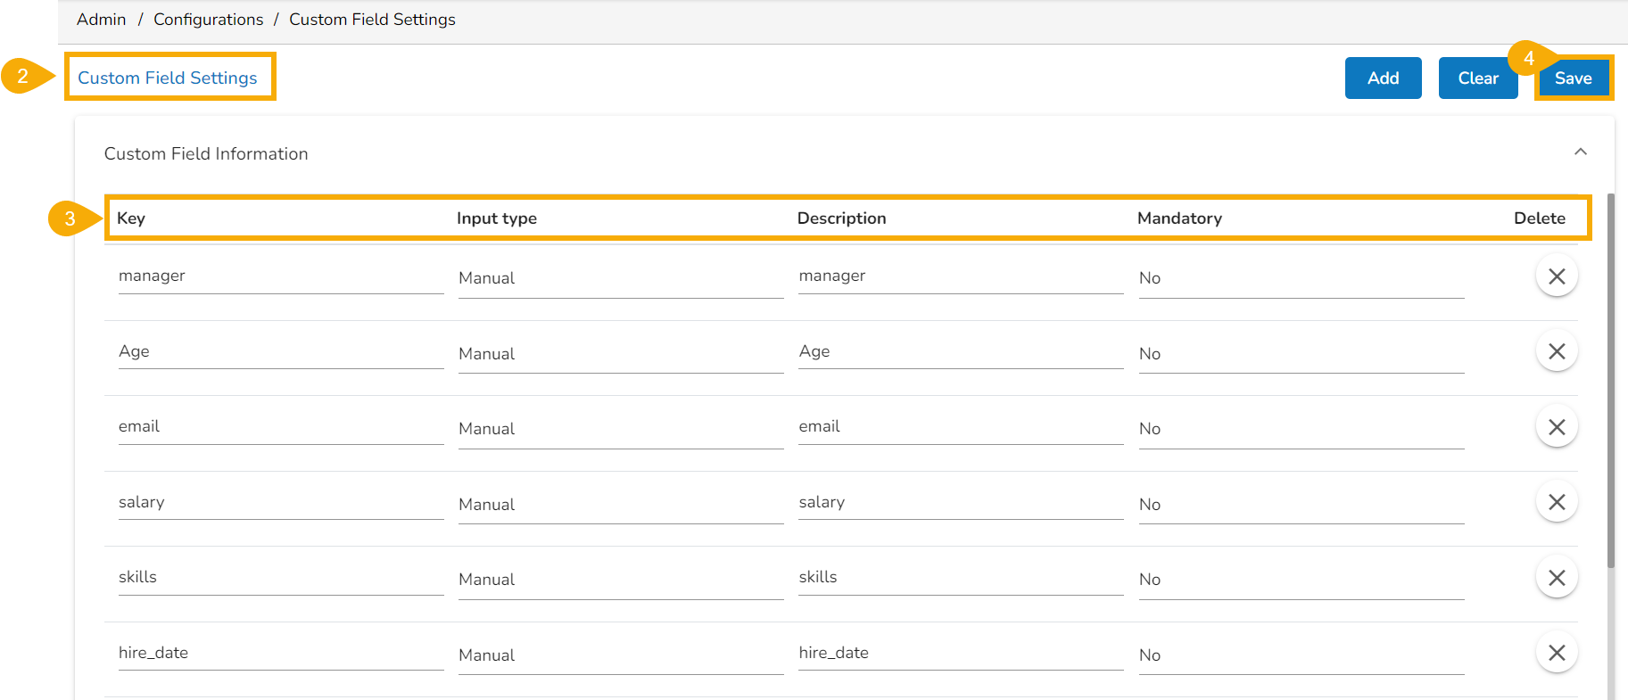Open Mandatory dropdown for email row
Viewport: 1628px width, 700px height.
[1301, 429]
